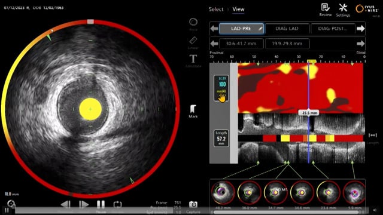Click the chemogram lipid map
Image resolution: width=383 pixels, height=215 pixels.
tap(300, 88)
